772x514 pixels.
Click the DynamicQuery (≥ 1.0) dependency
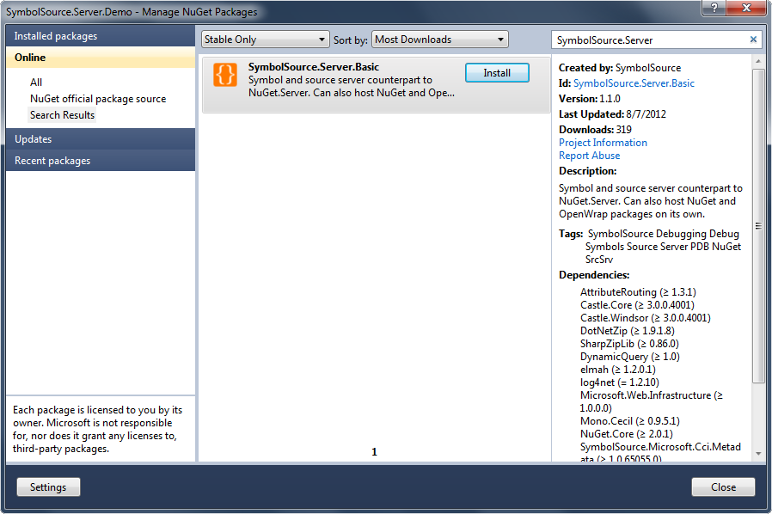pyautogui.click(x=629, y=357)
